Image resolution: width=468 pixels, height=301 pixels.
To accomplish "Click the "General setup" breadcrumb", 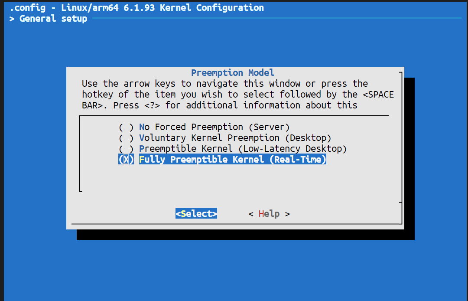I will pyautogui.click(x=53, y=19).
